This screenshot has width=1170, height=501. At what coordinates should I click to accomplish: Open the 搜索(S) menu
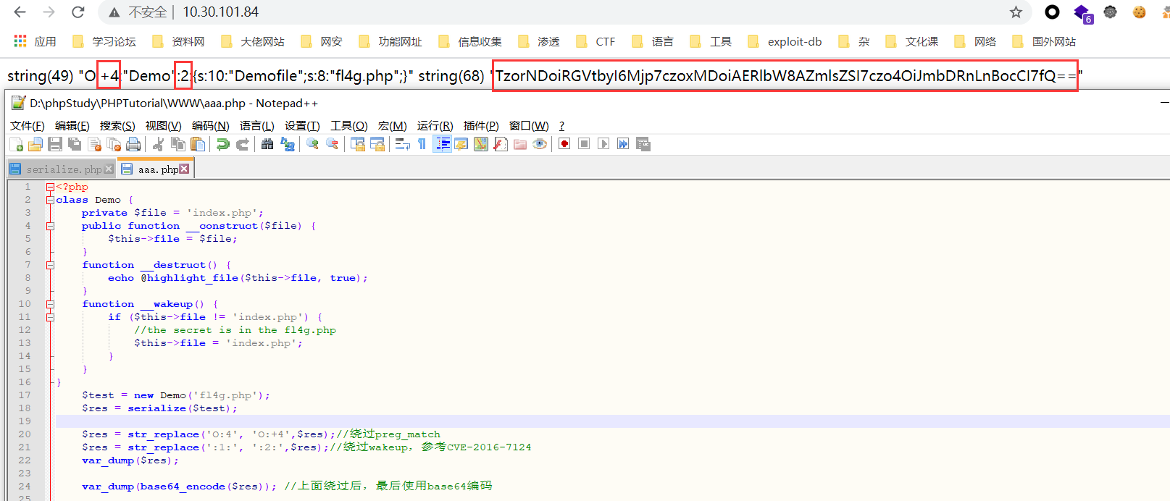click(x=117, y=126)
